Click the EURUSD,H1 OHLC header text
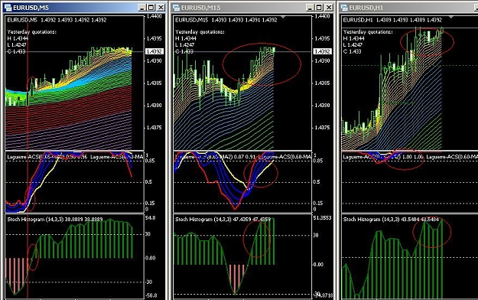The image size is (478, 300). point(392,20)
